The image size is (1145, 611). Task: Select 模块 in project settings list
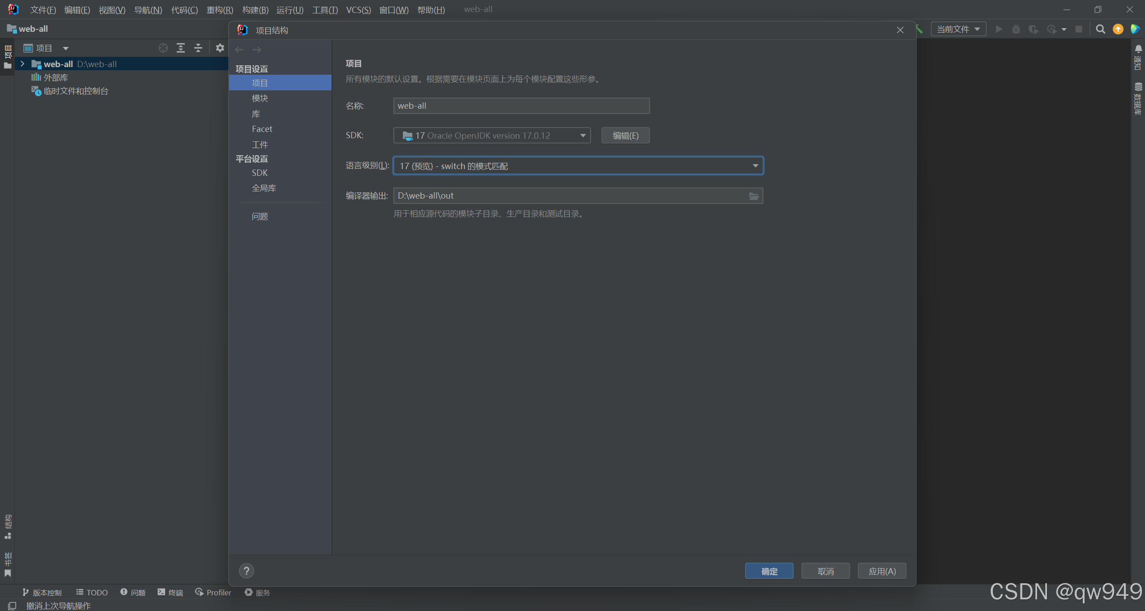point(260,98)
